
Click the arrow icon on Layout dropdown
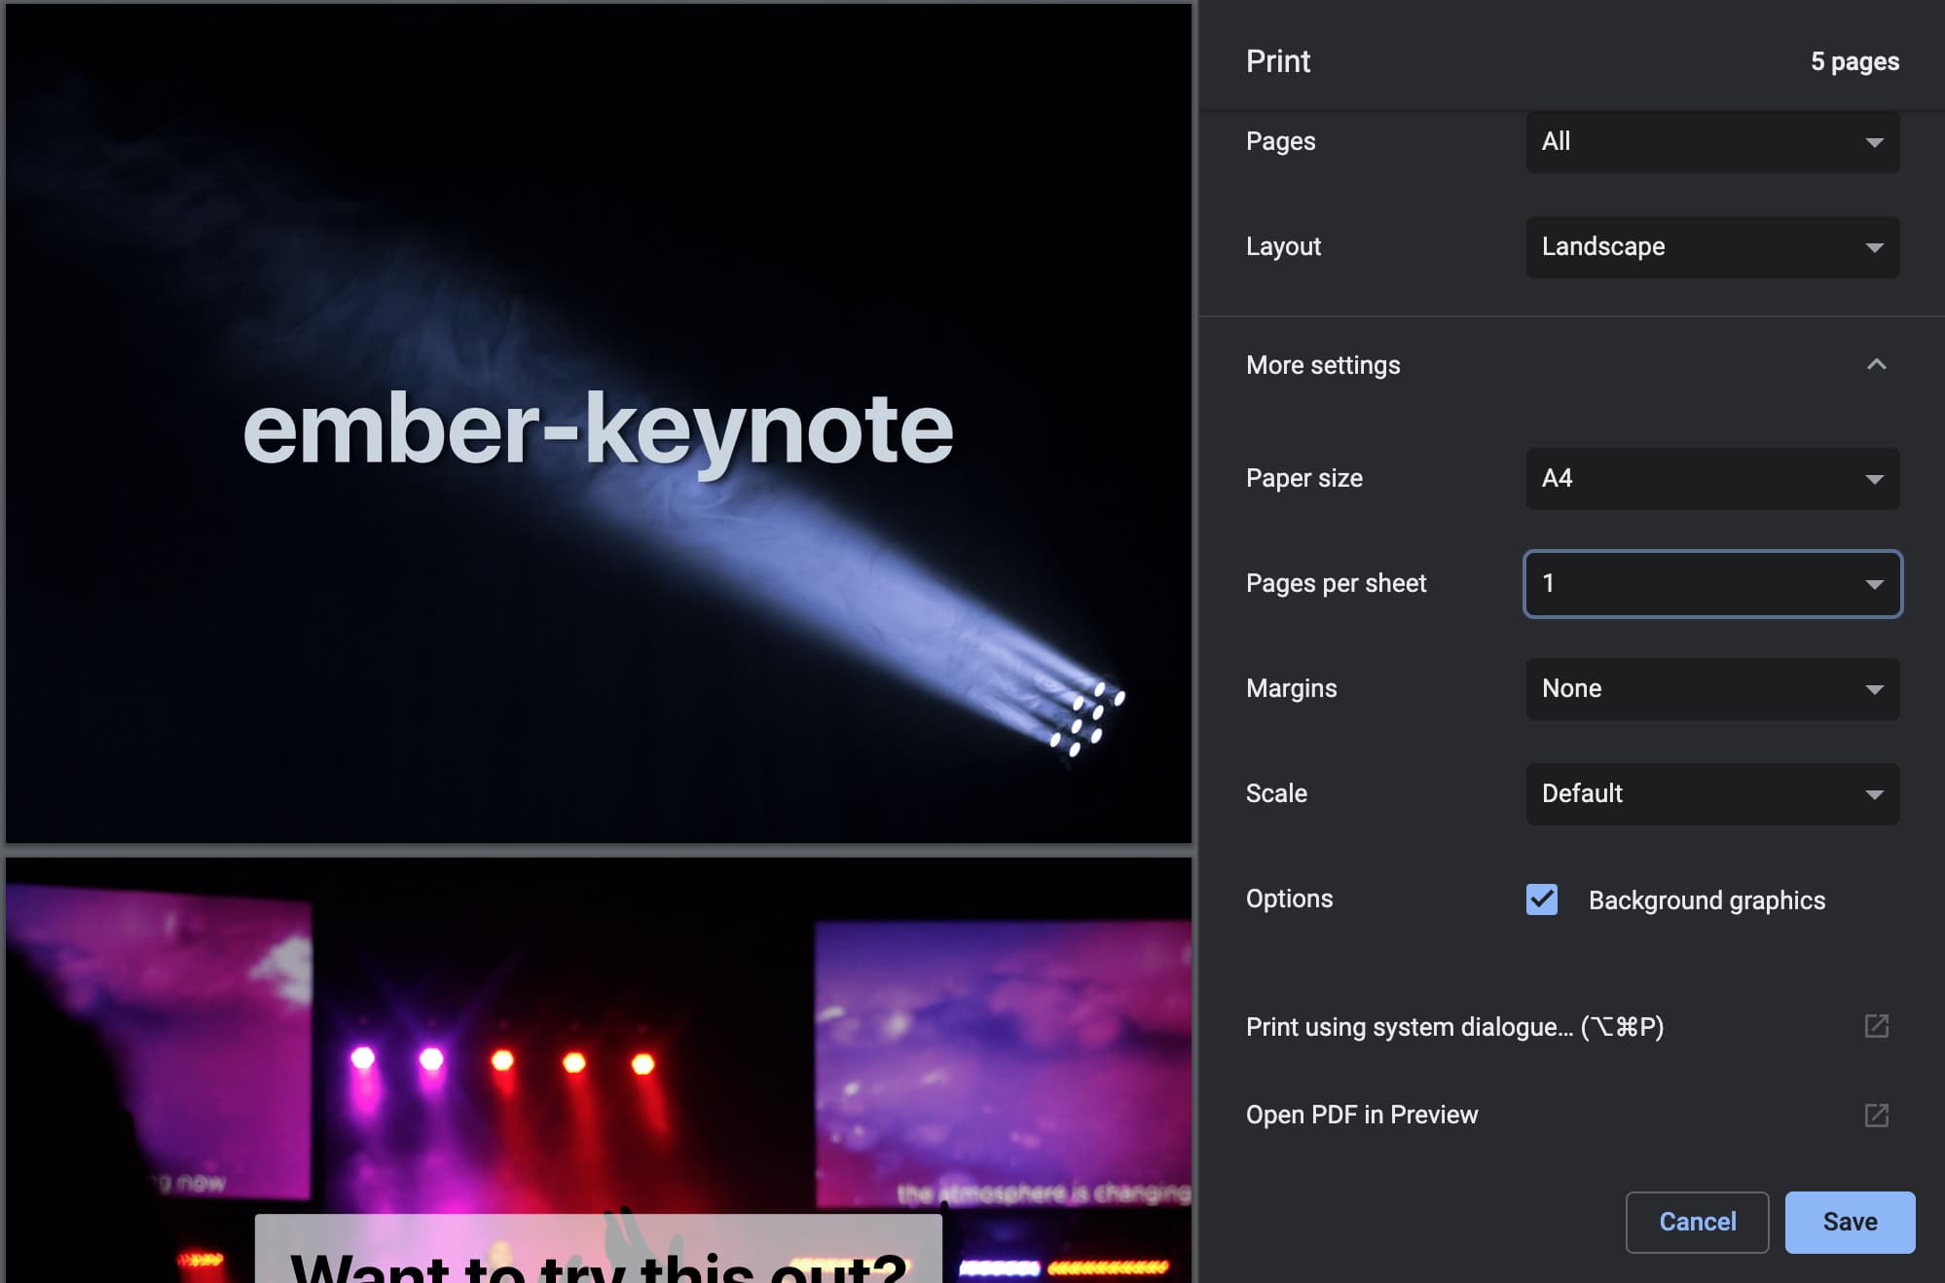coord(1874,247)
